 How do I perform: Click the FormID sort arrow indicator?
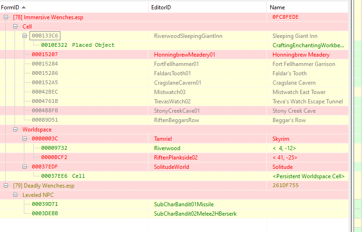[23, 7]
